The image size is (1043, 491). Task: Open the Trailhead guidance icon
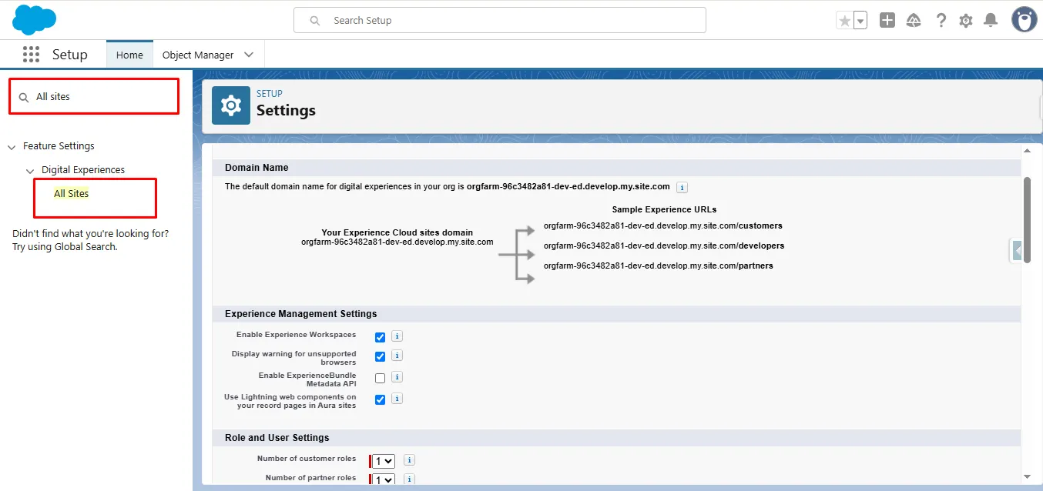pos(914,21)
